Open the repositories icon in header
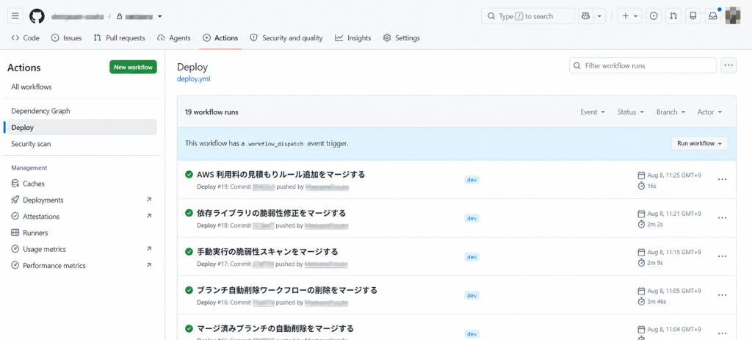Screen dimensions: 752x340 [693, 16]
